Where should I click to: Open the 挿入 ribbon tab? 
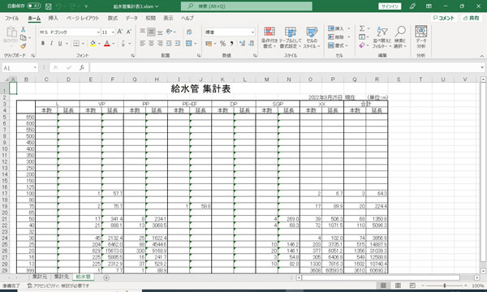click(53, 18)
